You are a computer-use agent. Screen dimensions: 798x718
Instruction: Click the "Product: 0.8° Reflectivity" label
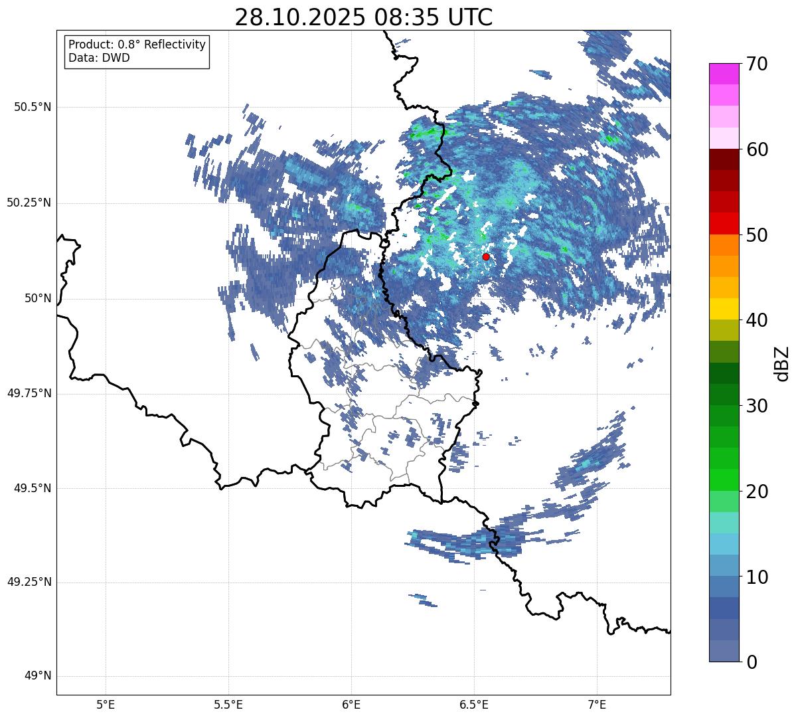pos(137,45)
